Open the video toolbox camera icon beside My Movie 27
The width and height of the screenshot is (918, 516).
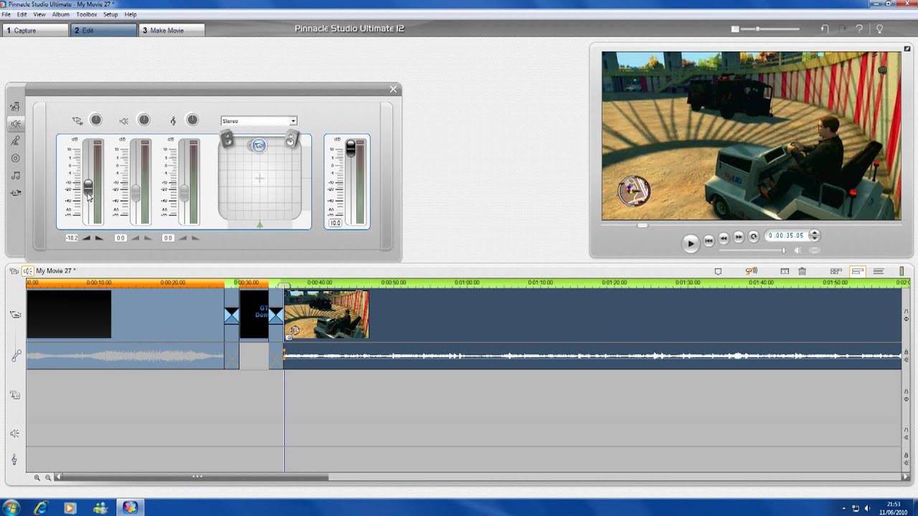point(14,271)
